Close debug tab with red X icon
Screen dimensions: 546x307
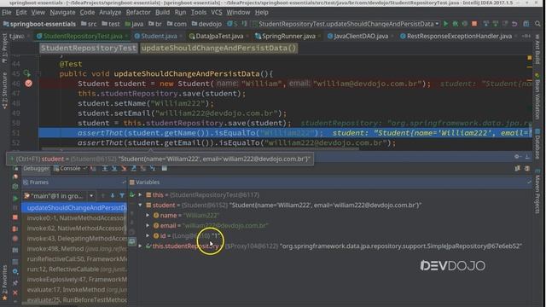pos(15,293)
